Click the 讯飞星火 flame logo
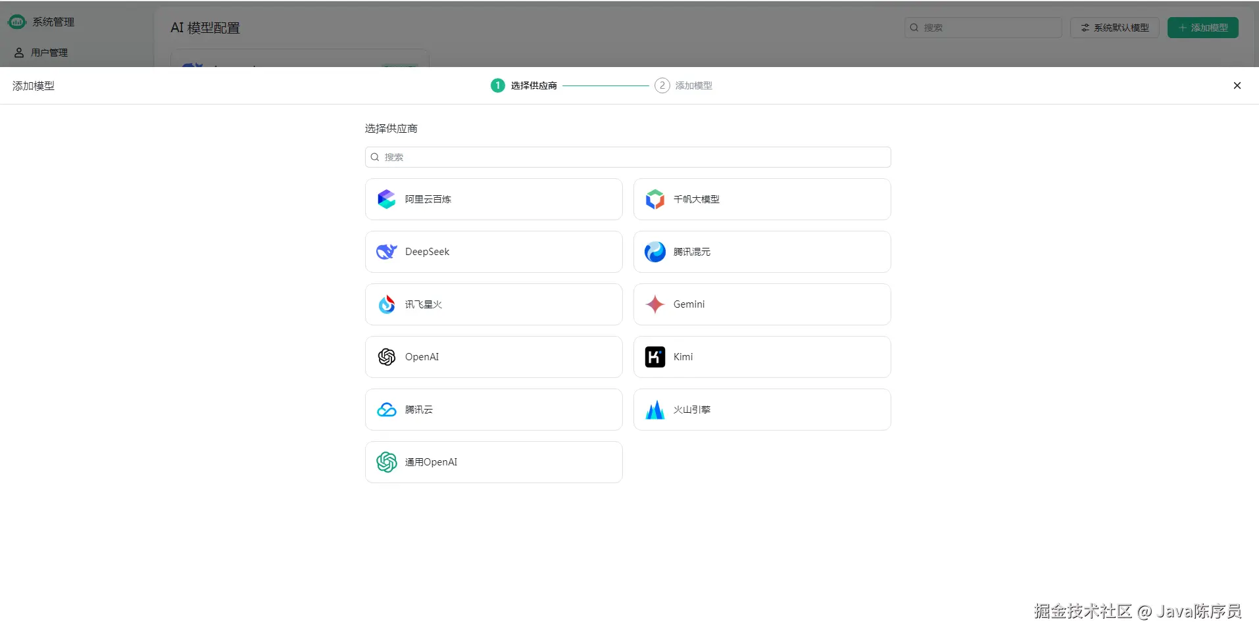Viewport: 1259px width, 637px height. point(387,304)
